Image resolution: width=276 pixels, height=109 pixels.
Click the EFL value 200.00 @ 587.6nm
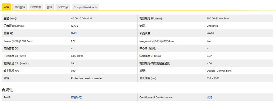pyautogui.click(x=217, y=19)
